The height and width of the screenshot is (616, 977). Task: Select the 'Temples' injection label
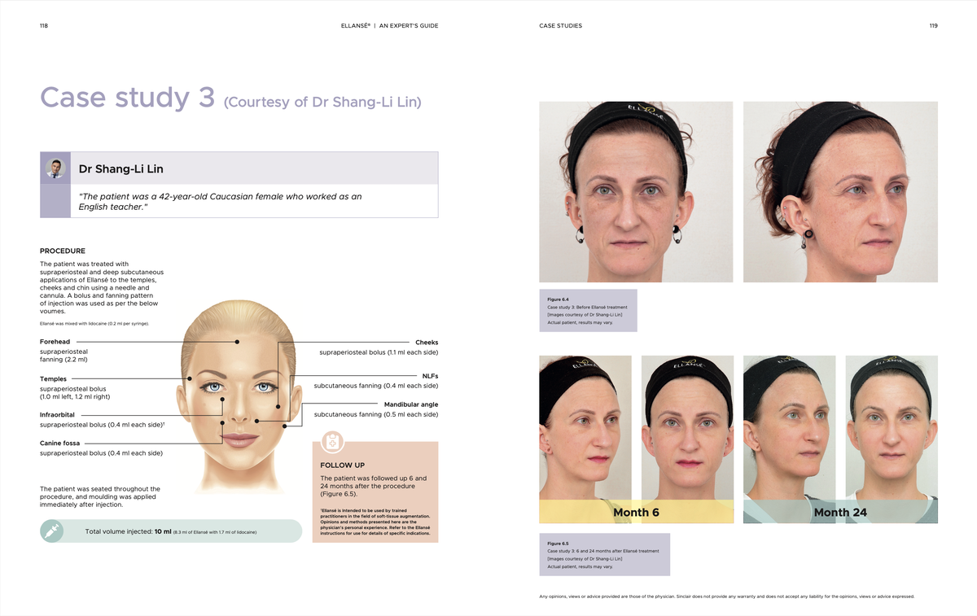[x=54, y=379]
